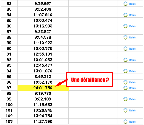The height and width of the screenshot is (125, 144).
Task: Open the Relais link text in row 97
Action: 132,88
